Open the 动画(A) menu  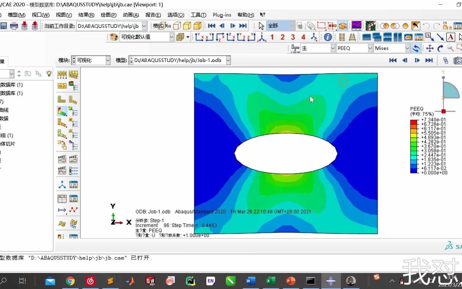(131, 15)
